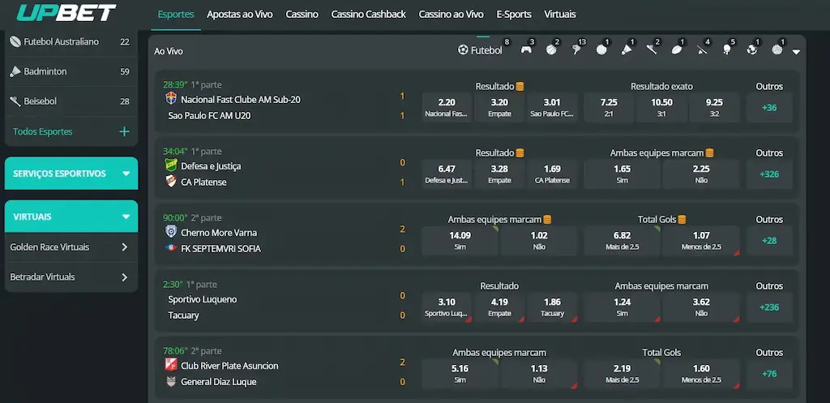Open the Sportivo Luqueno match name
The width and height of the screenshot is (830, 403).
202,299
